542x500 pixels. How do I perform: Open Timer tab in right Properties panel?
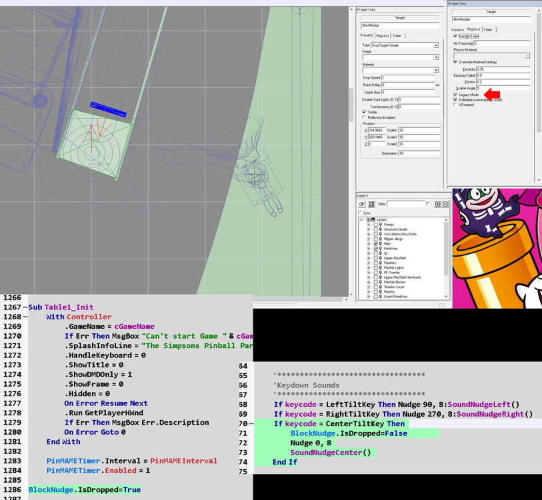[488, 30]
